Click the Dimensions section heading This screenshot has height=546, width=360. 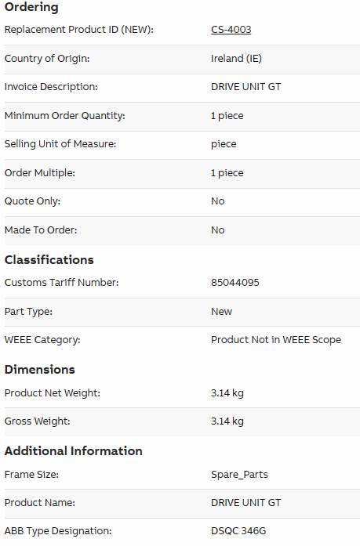point(40,370)
